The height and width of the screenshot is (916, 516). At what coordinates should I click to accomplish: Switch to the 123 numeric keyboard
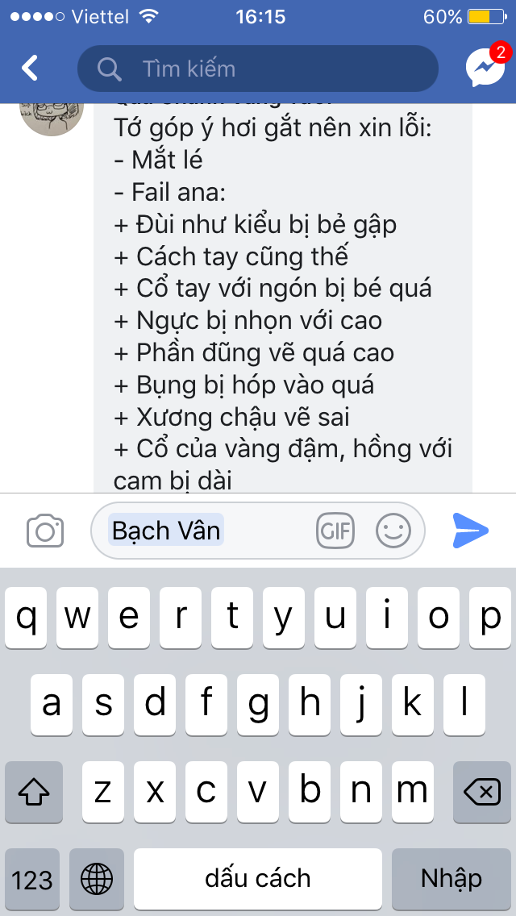point(32,879)
